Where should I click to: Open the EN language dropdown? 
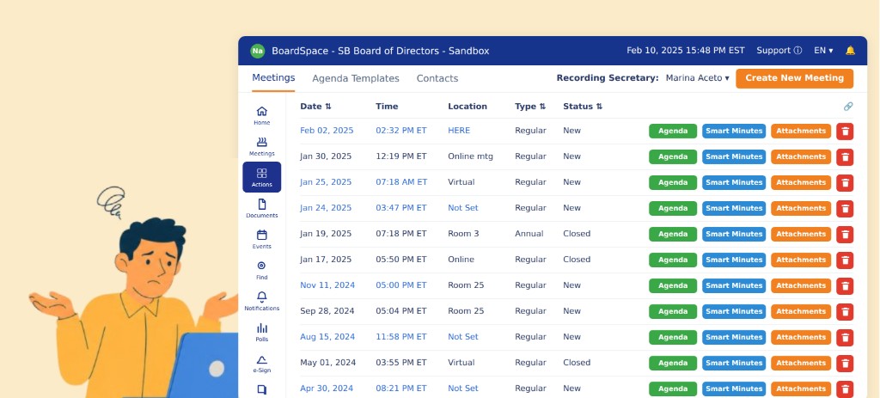[x=823, y=51]
